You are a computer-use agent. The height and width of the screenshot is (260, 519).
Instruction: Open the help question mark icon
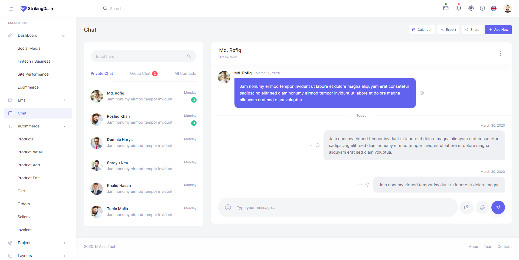[x=482, y=8]
